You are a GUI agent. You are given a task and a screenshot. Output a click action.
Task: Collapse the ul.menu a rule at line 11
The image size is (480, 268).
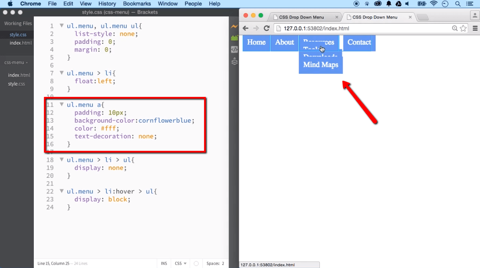pyautogui.click(x=62, y=104)
